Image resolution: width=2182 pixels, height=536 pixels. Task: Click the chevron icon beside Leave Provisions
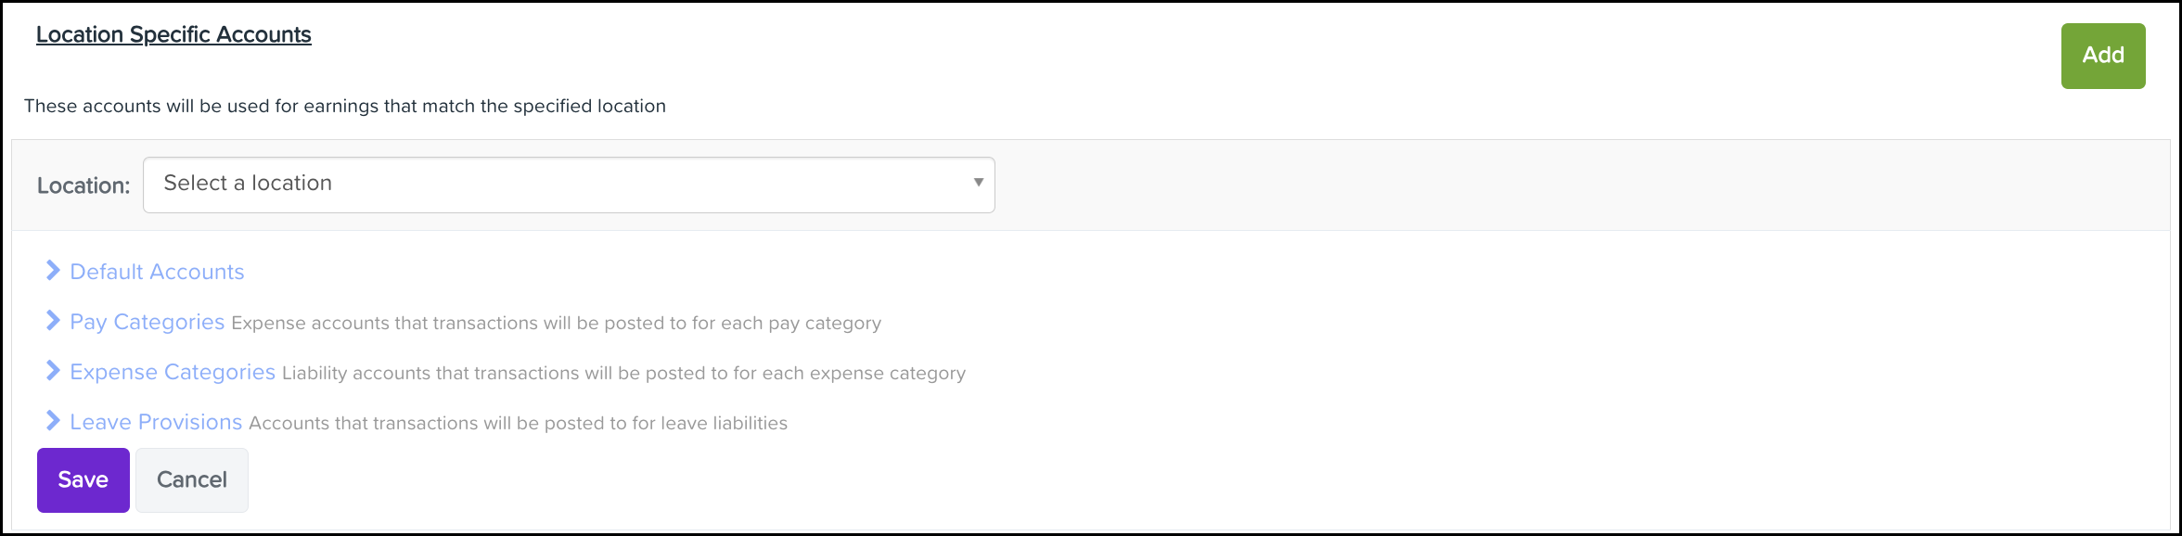click(x=53, y=421)
